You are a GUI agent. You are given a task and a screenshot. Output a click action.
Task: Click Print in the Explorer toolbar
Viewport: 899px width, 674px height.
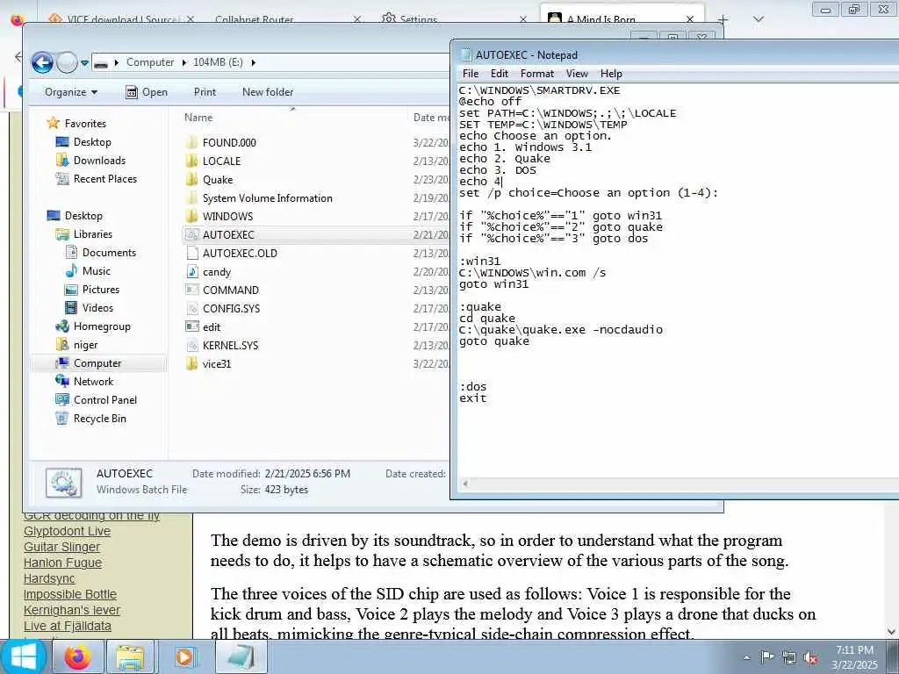(205, 92)
